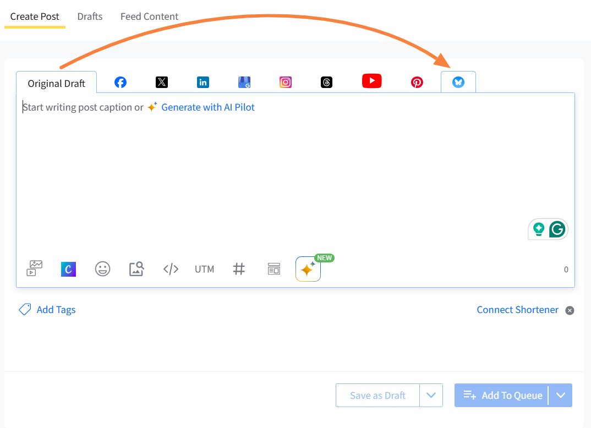
Task: Open the Google Business Profile tab
Action: point(244,83)
